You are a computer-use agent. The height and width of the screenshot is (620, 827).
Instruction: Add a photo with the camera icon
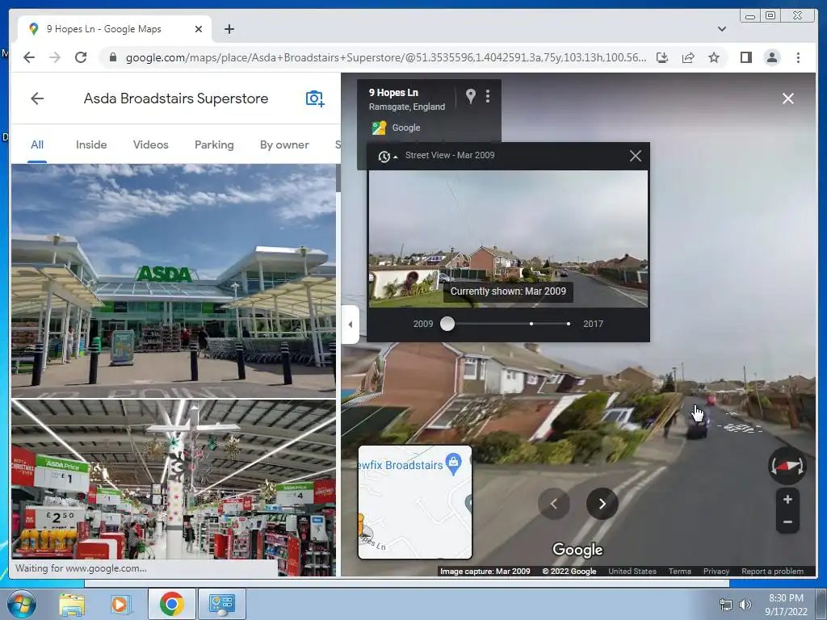[x=315, y=98]
